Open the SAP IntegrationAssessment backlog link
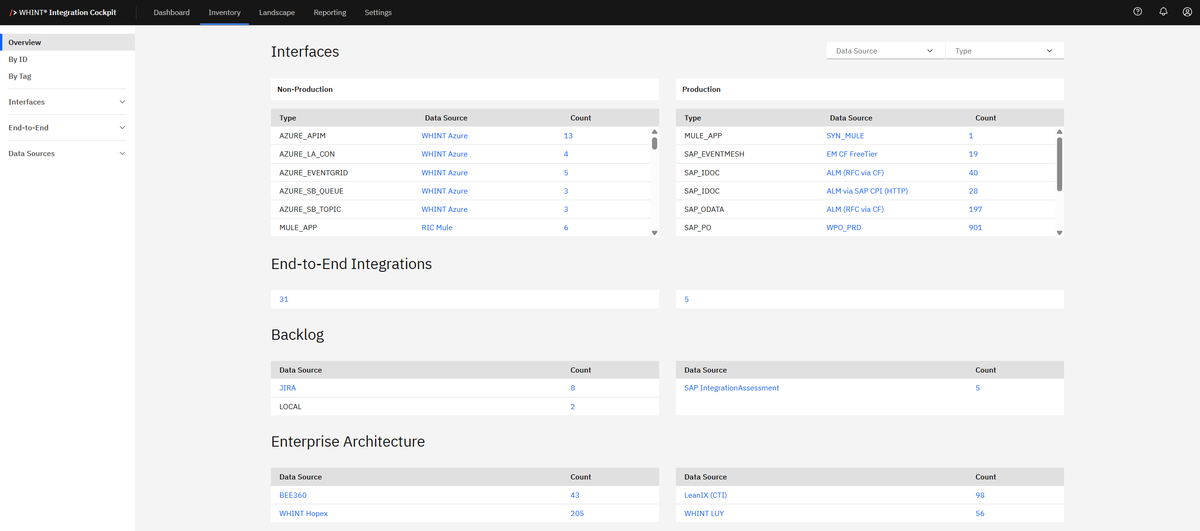1200x531 pixels. click(731, 388)
